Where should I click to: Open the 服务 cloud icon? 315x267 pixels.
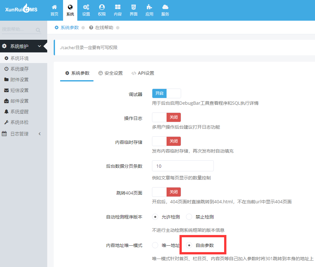click(x=165, y=7)
